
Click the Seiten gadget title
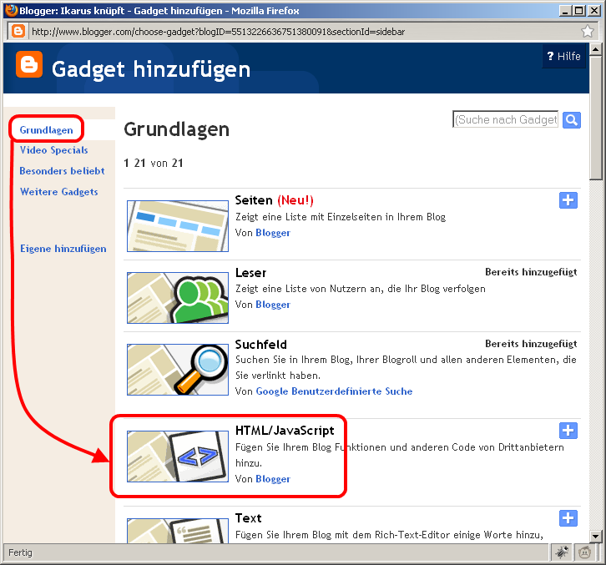tap(254, 200)
